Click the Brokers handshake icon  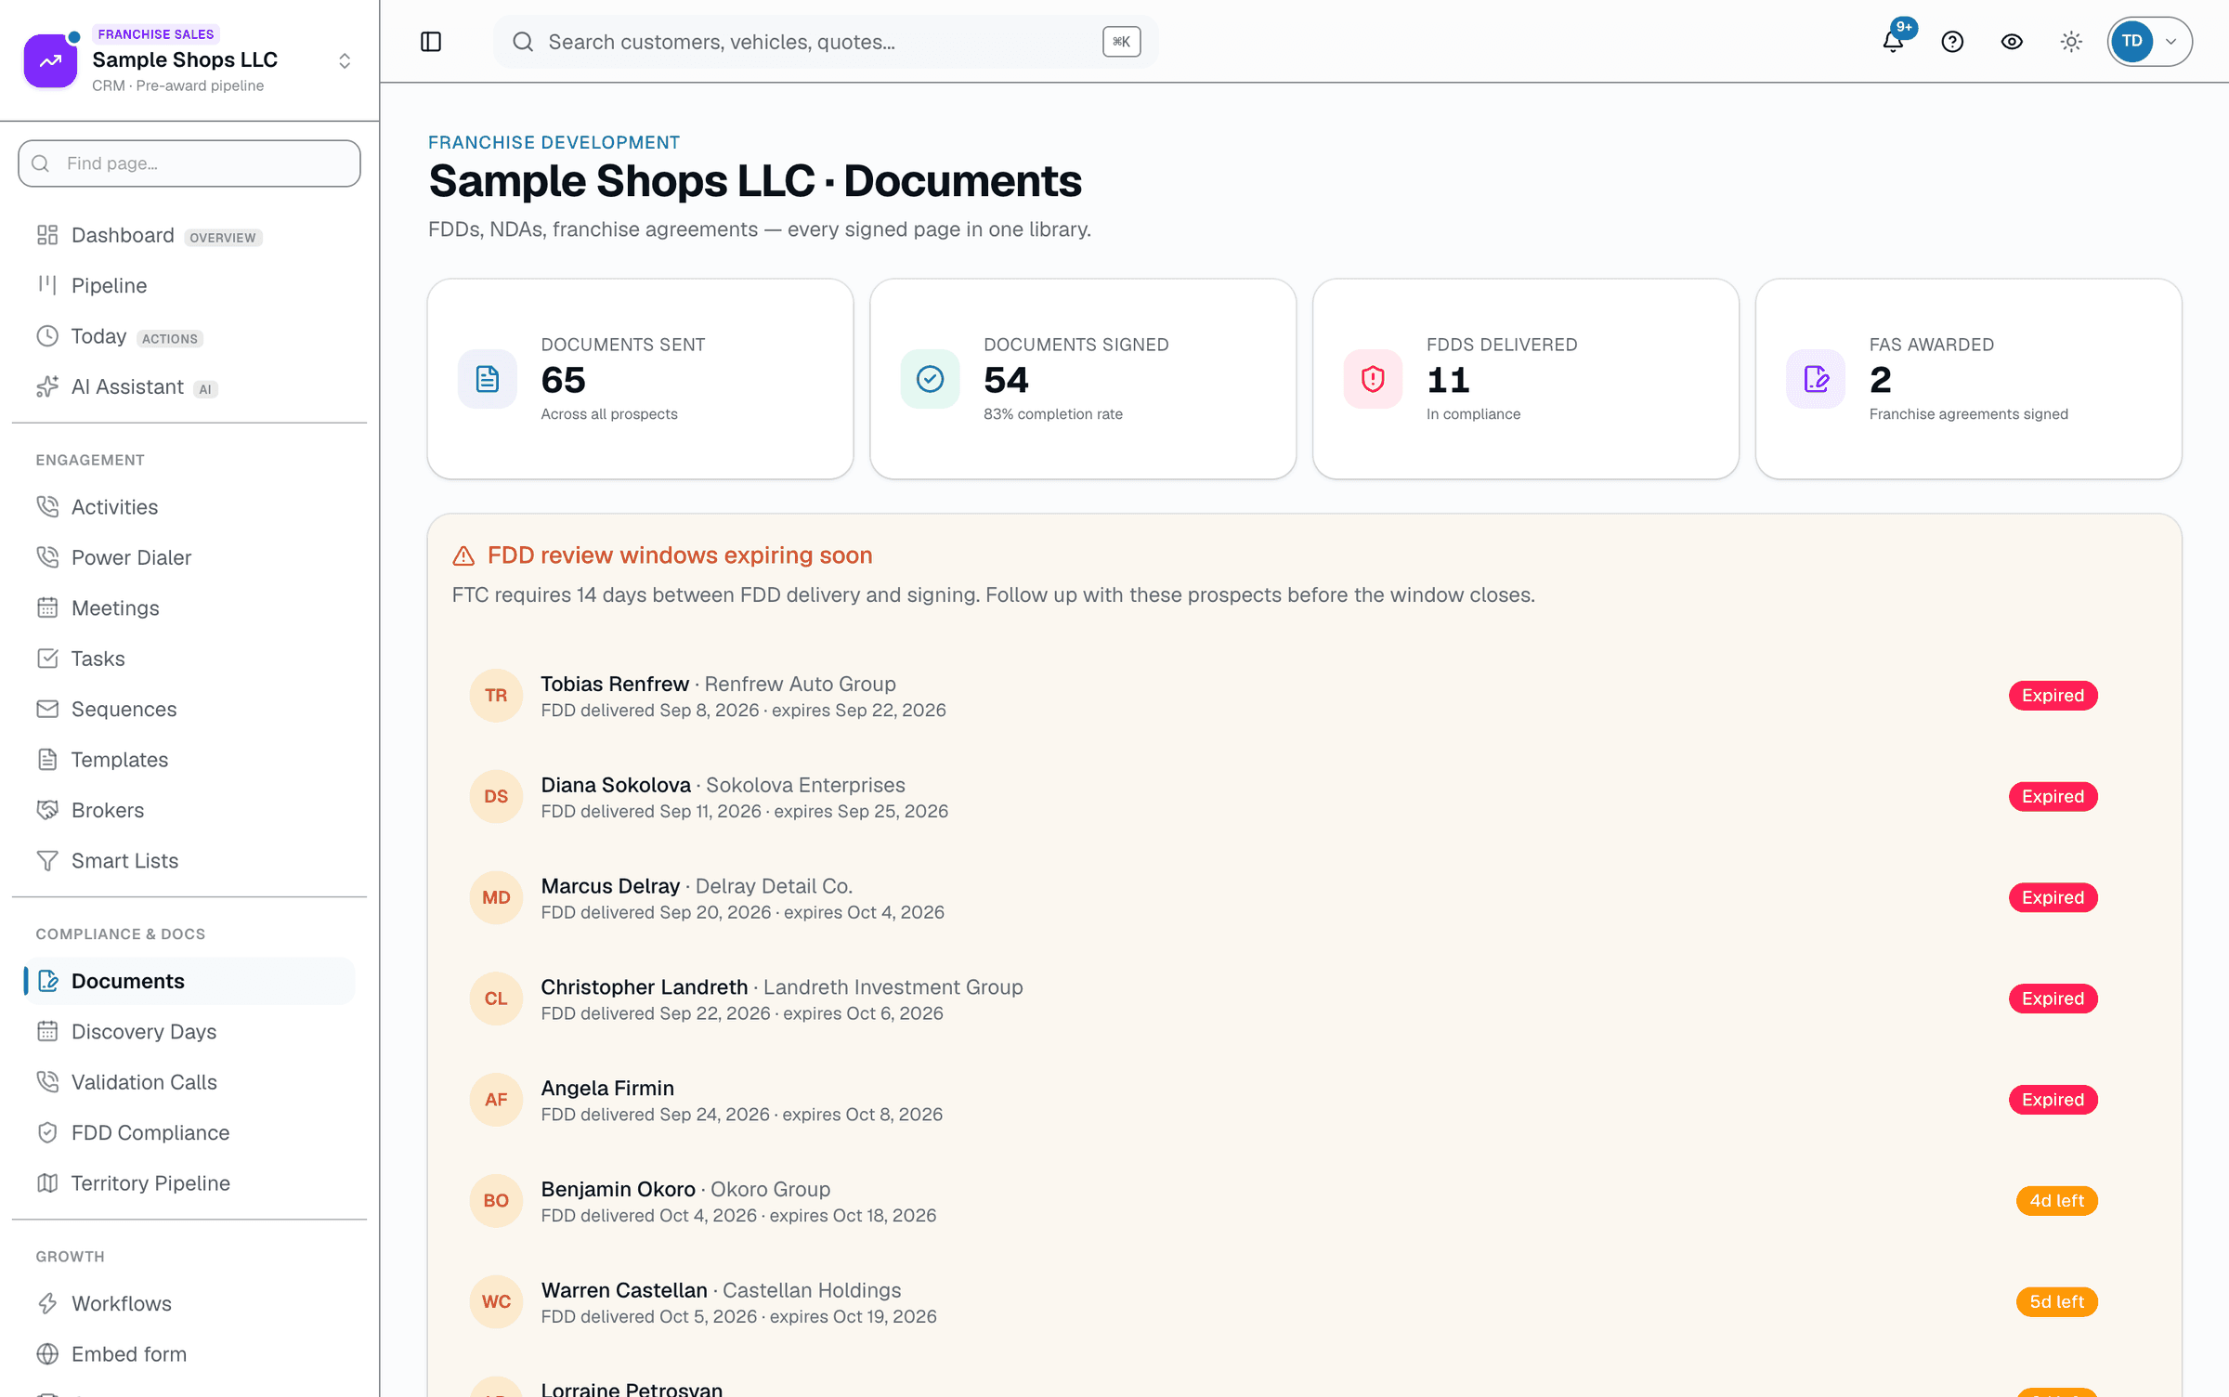point(47,810)
